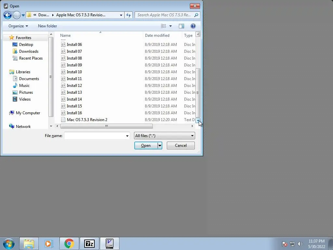Click the Open button

click(146, 146)
